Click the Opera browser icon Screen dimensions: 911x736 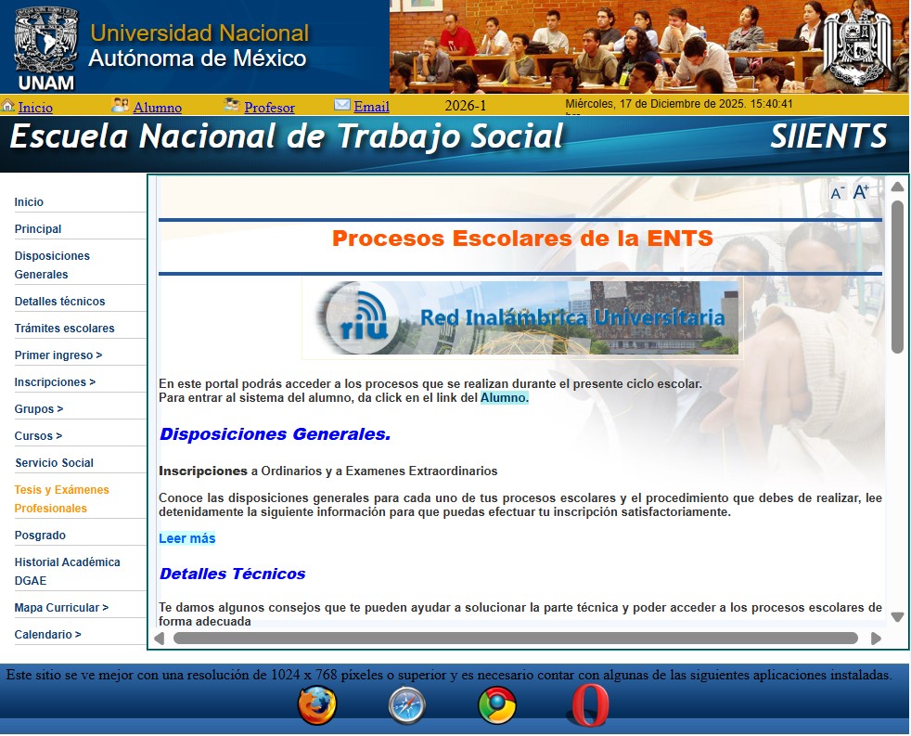point(590,705)
